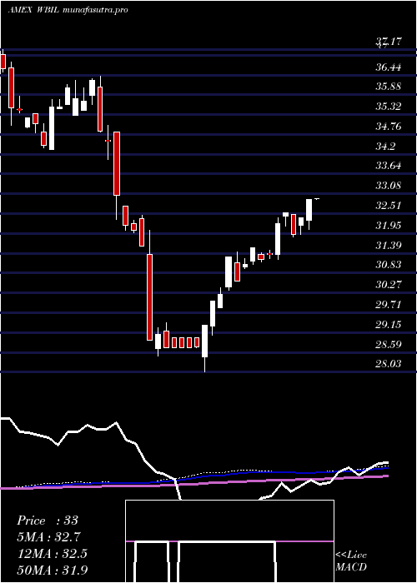Click the 'AMEX WBIL munafasutra.pro' chart title

(68, 10)
